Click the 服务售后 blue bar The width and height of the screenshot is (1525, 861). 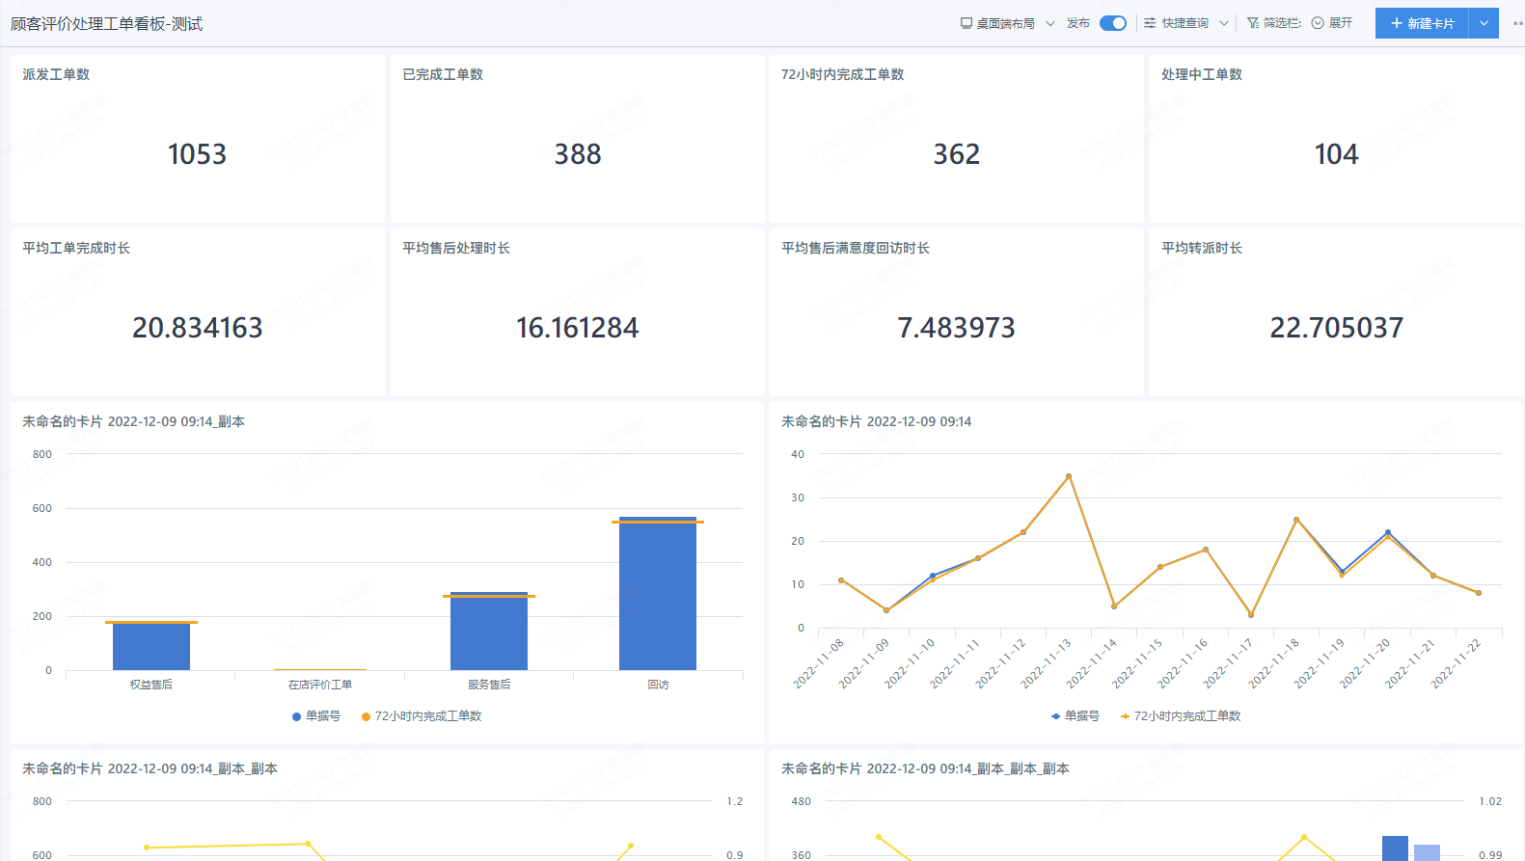click(489, 632)
